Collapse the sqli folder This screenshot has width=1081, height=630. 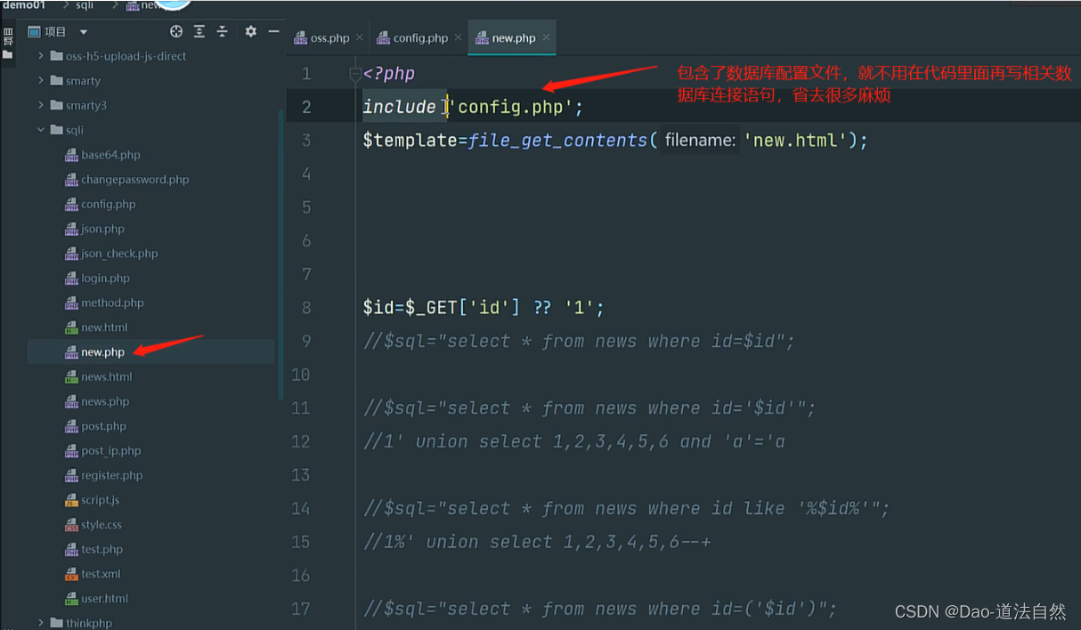pos(41,129)
